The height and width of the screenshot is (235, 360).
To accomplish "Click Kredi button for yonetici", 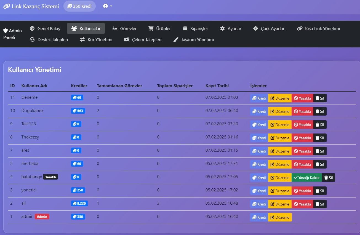I will point(259,191).
